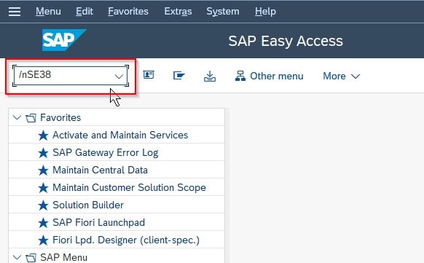Open SAP Fiori Launchpad favorite
The width and height of the screenshot is (424, 263).
tap(98, 222)
